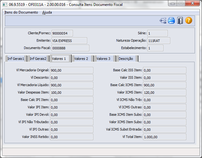Image resolution: width=202 pixels, height=158 pixels.
Task: Click the Vl Desconto field
Action: point(72,78)
